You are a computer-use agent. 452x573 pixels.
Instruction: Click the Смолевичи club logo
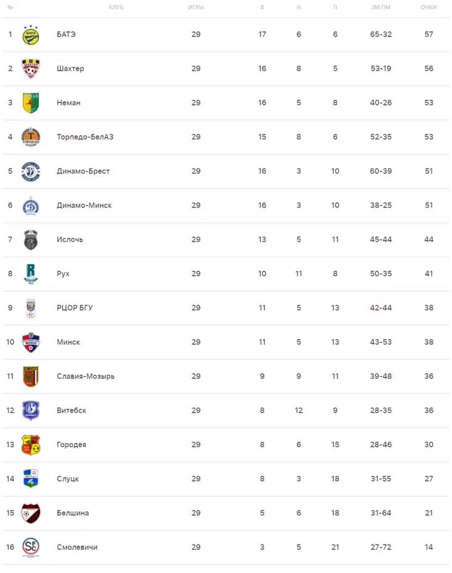[31, 547]
